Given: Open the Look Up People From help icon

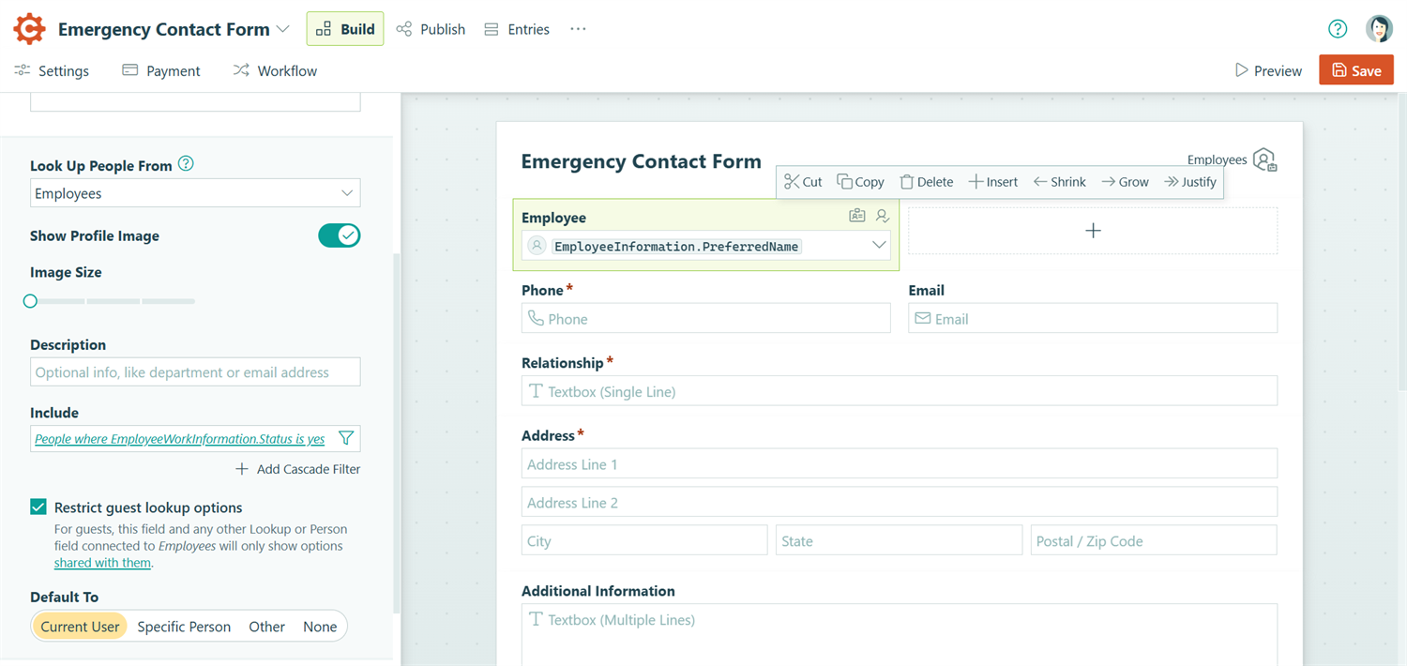Looking at the screenshot, I should coord(186,164).
